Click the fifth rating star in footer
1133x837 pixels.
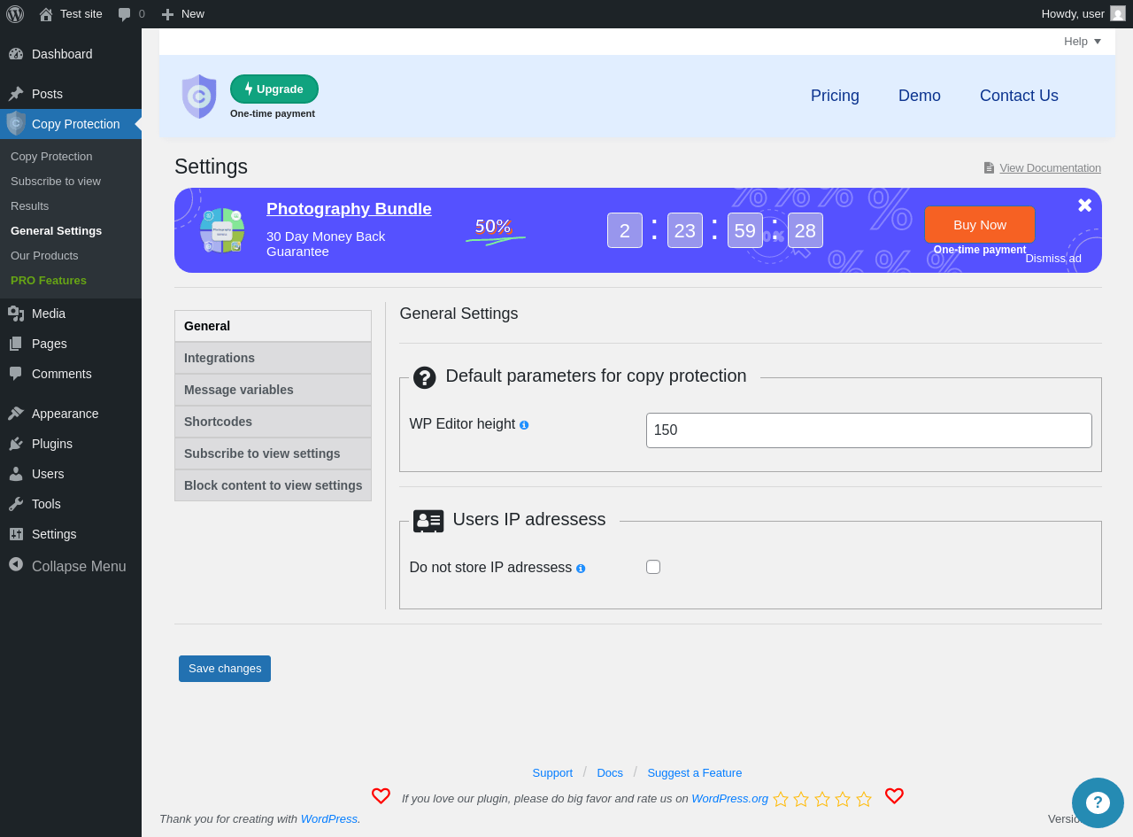864,799
